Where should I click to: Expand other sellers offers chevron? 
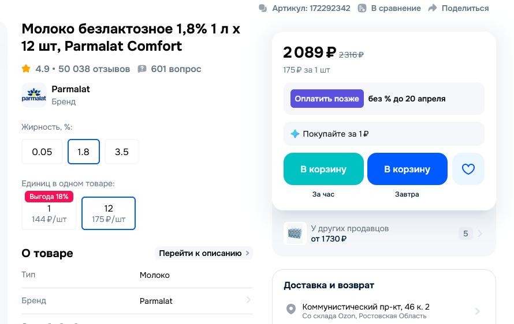tap(481, 233)
